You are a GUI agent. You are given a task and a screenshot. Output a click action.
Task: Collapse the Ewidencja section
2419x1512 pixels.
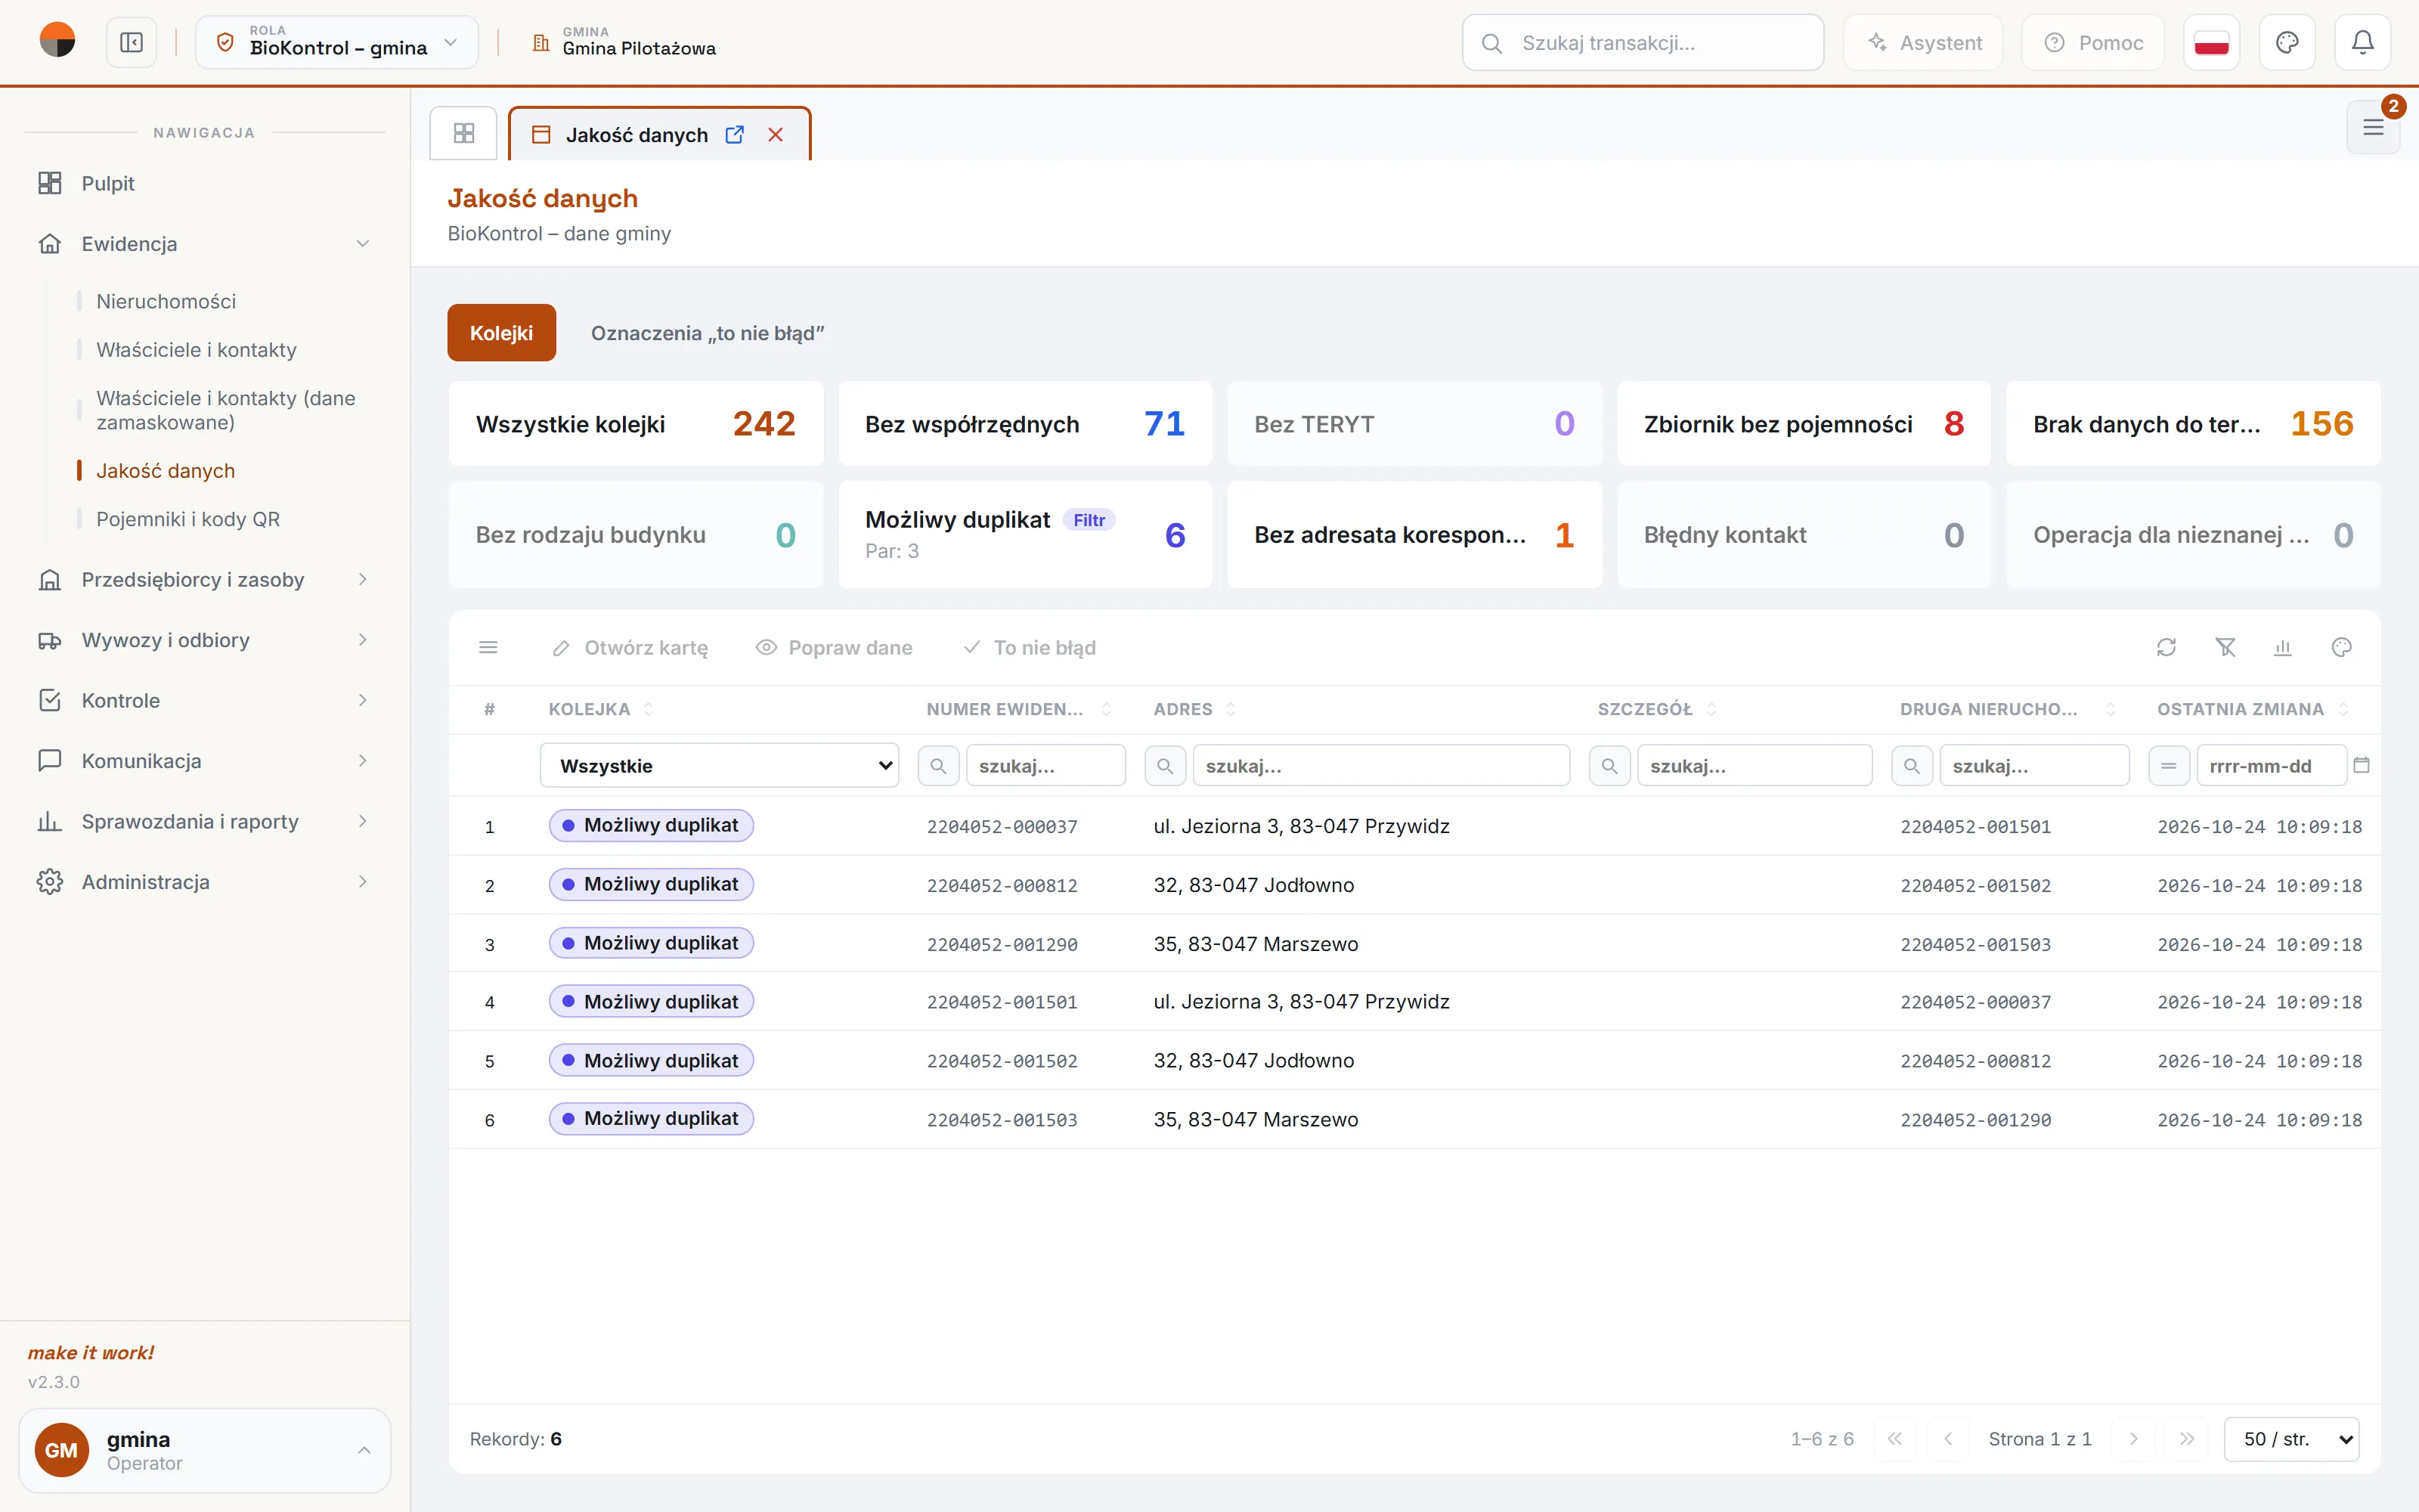(x=204, y=243)
